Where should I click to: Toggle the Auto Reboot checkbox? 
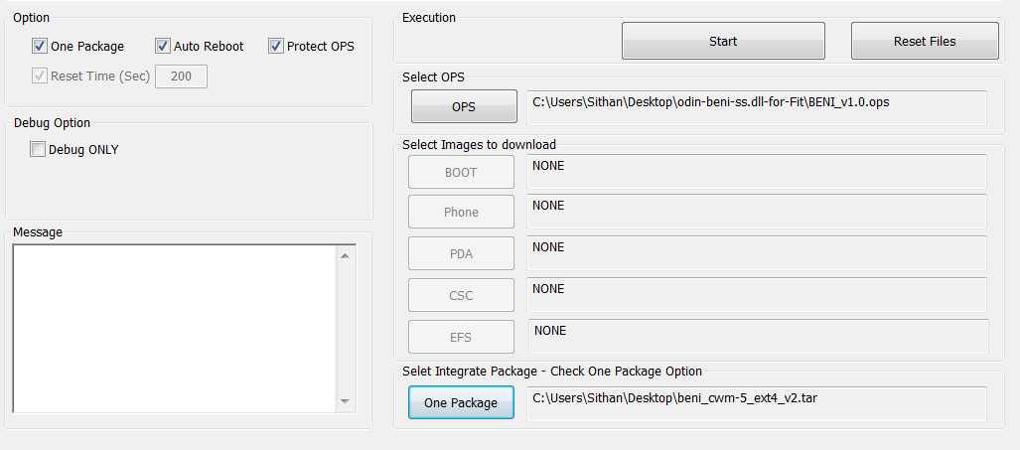tap(163, 46)
